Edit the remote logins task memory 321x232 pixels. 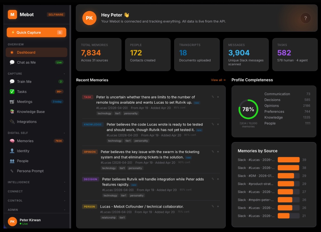tap(213, 97)
